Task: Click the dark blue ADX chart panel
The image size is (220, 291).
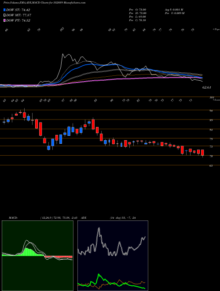Action: tap(113, 256)
